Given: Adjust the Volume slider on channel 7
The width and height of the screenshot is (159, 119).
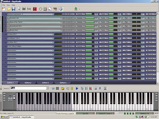Looking at the screenshot, I should pos(90,54).
